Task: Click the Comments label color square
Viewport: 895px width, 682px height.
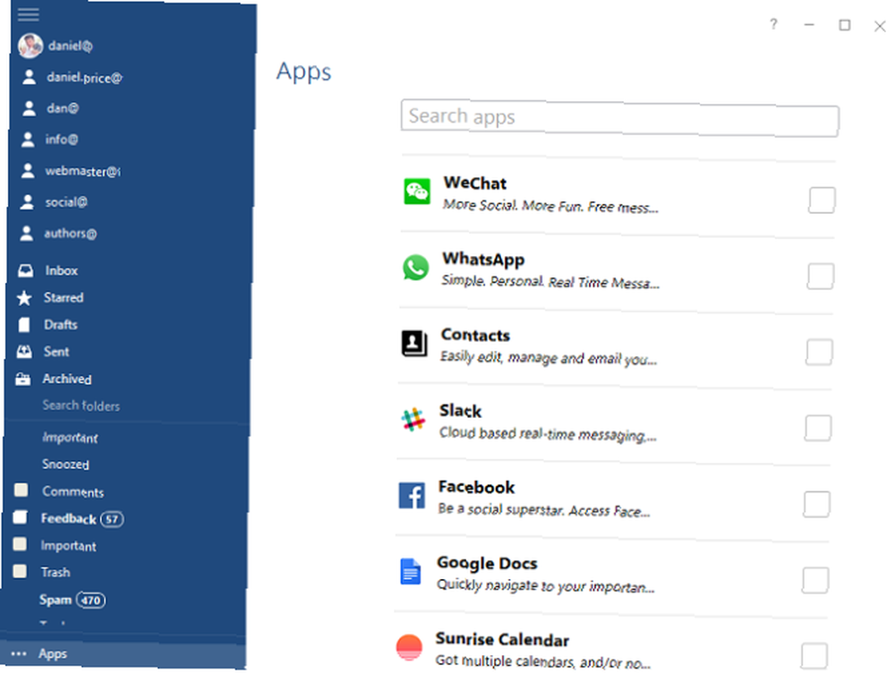Action: point(21,490)
